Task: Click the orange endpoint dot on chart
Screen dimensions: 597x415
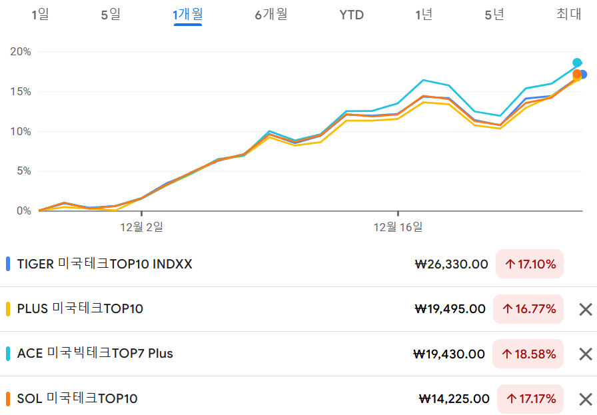Action: 577,74
